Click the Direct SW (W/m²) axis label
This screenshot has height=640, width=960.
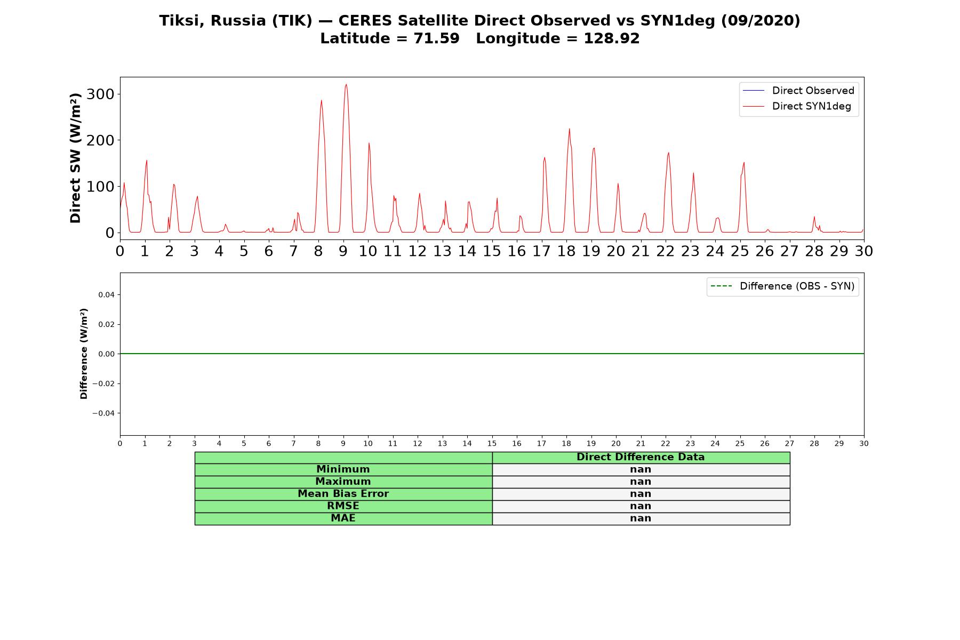click(76, 158)
